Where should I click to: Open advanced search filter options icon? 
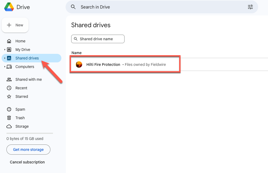click(250, 7)
